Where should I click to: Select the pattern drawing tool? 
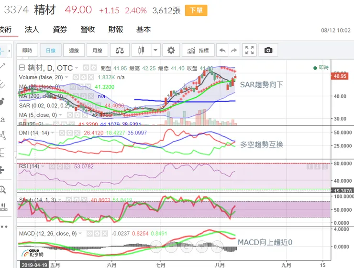point(3,135)
